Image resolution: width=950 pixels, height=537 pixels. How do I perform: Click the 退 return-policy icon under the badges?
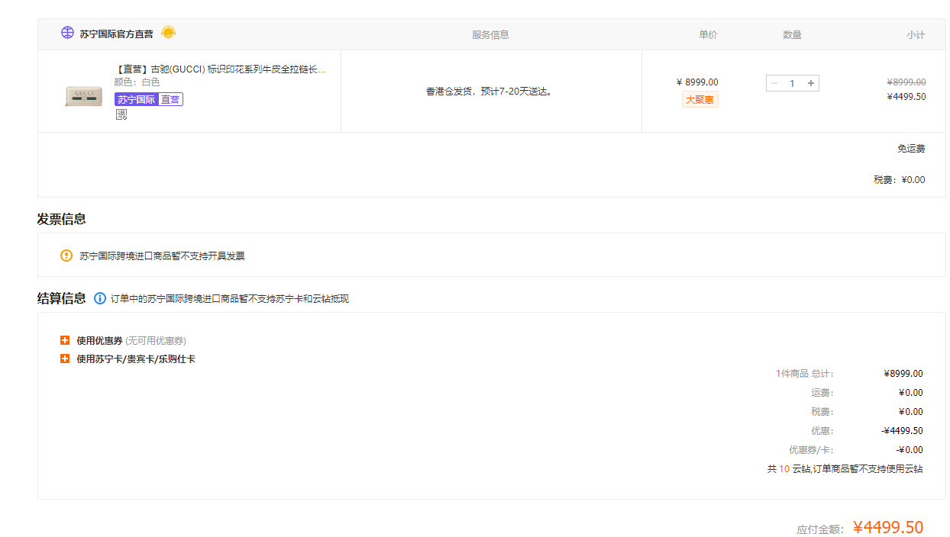pos(121,114)
